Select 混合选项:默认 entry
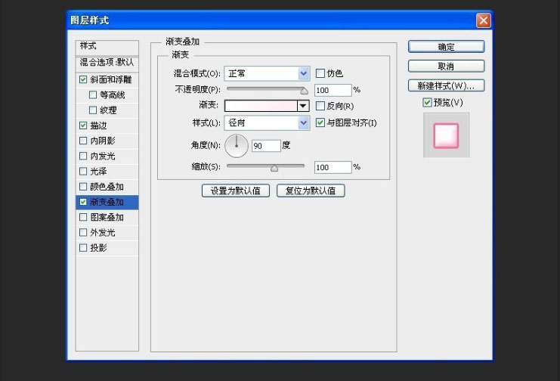Image resolution: width=560 pixels, height=381 pixels. point(107,64)
